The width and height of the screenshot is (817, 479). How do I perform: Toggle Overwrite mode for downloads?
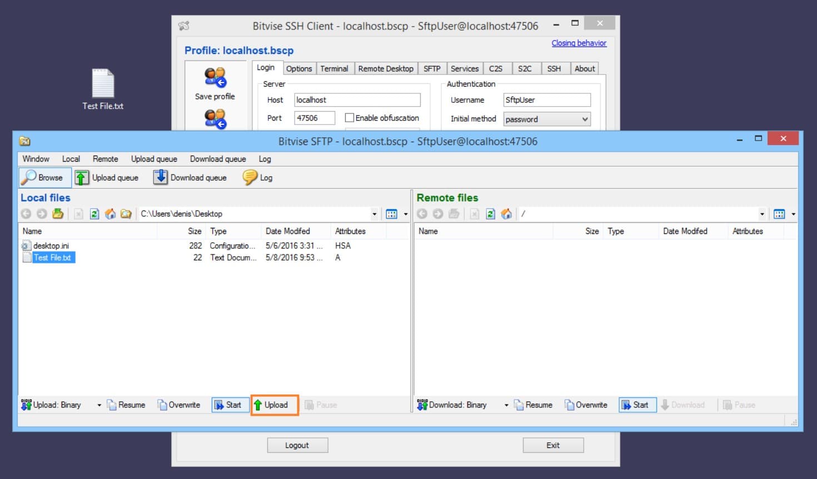[586, 405]
